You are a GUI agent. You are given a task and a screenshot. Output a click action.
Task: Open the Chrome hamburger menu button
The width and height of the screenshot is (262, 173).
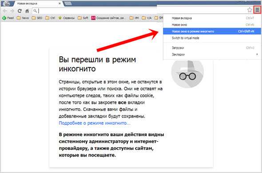[x=257, y=10]
